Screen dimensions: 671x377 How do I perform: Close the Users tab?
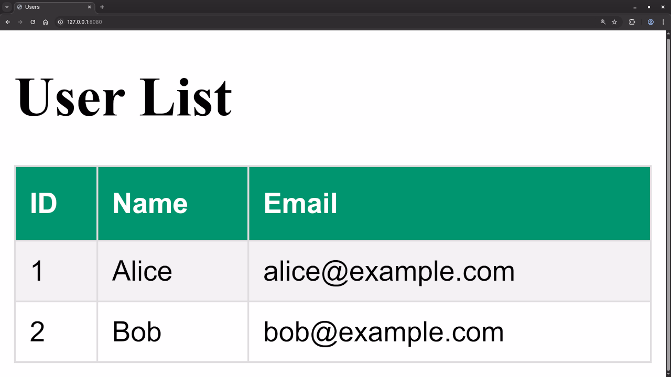(89, 7)
